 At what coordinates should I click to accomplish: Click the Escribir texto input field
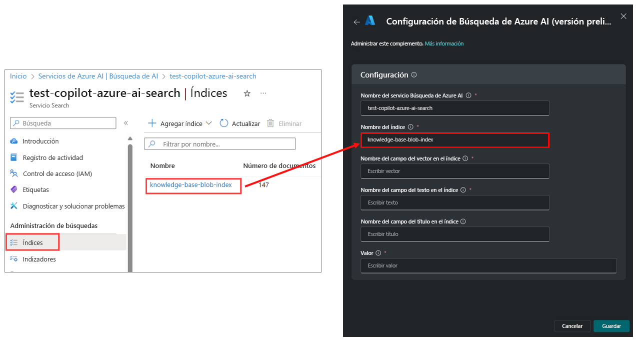click(455, 202)
